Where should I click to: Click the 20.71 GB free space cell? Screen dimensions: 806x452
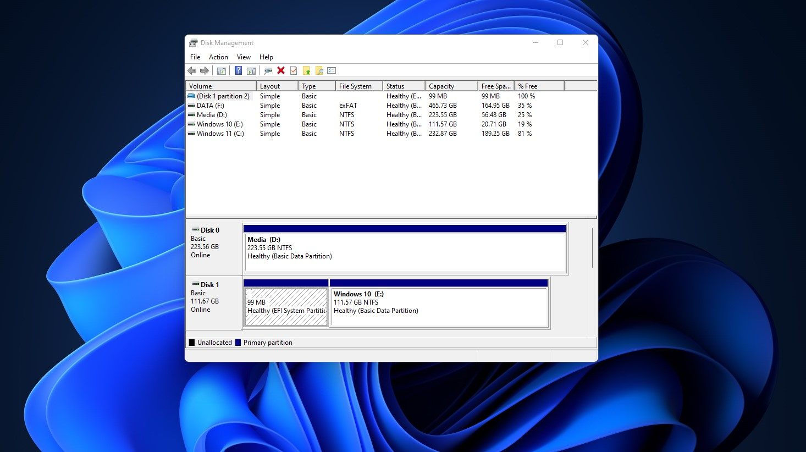pos(494,124)
